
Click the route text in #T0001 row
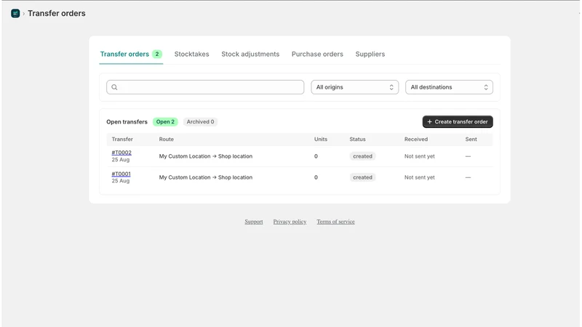(206, 177)
